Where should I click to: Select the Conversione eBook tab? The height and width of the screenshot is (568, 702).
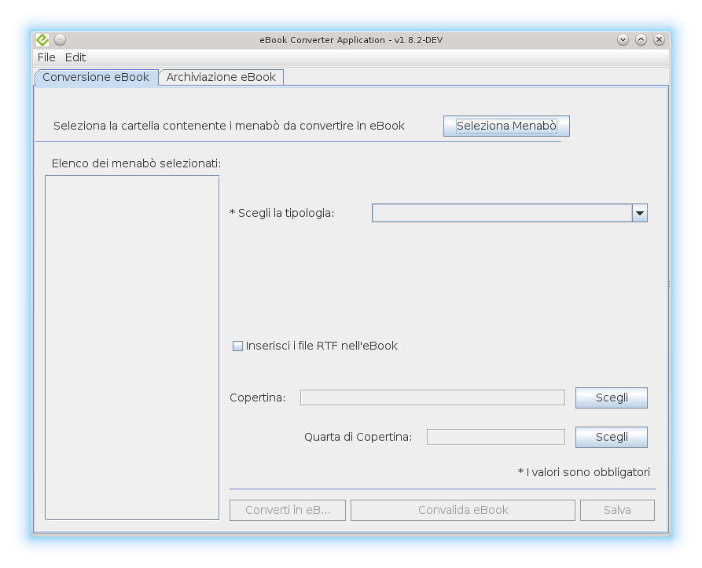pyautogui.click(x=96, y=77)
